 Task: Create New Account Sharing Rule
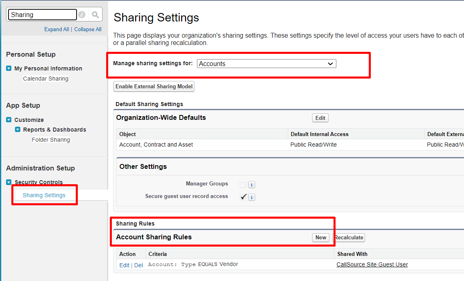click(321, 238)
